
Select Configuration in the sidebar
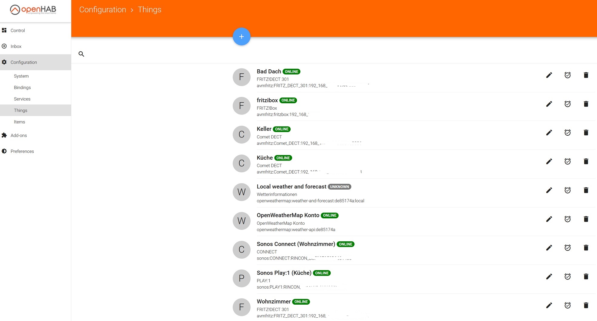[x=35, y=62]
